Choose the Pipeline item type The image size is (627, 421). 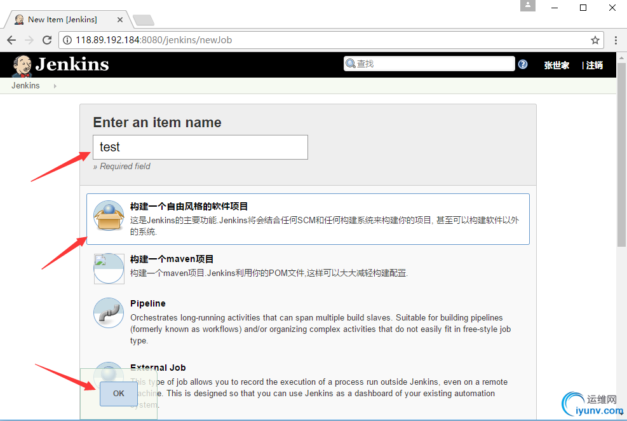308,321
